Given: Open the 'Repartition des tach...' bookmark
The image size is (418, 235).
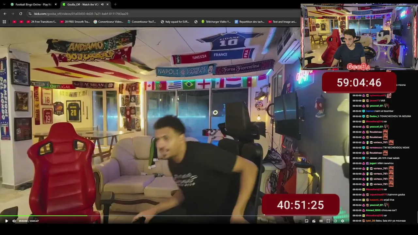Looking at the screenshot, I should coord(249,22).
